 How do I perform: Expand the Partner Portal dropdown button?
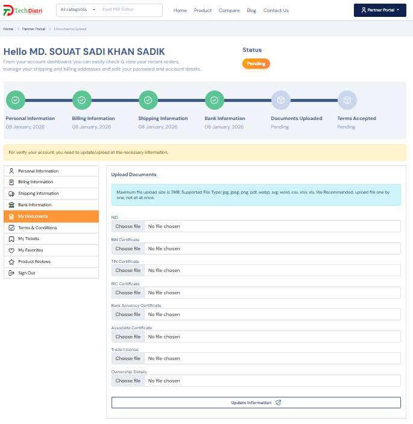(x=380, y=10)
